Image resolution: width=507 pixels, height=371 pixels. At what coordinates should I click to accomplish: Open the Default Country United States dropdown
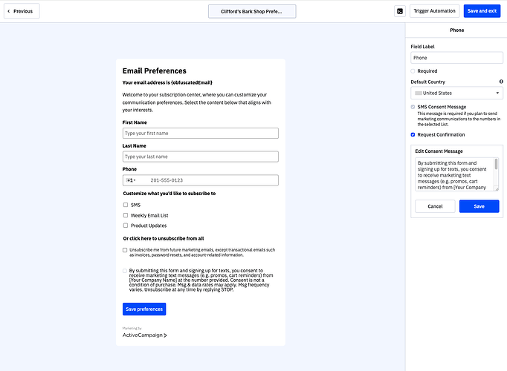coord(456,93)
